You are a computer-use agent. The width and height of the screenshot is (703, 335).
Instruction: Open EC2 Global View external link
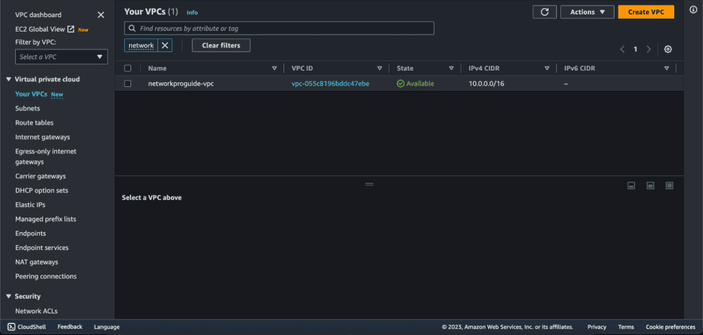tap(45, 29)
